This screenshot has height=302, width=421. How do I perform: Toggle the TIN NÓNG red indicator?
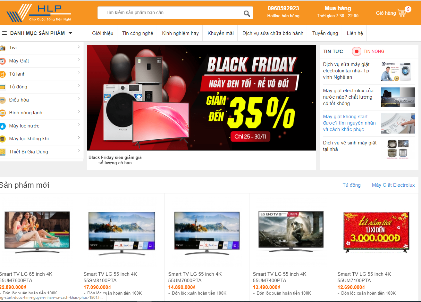coord(356,51)
